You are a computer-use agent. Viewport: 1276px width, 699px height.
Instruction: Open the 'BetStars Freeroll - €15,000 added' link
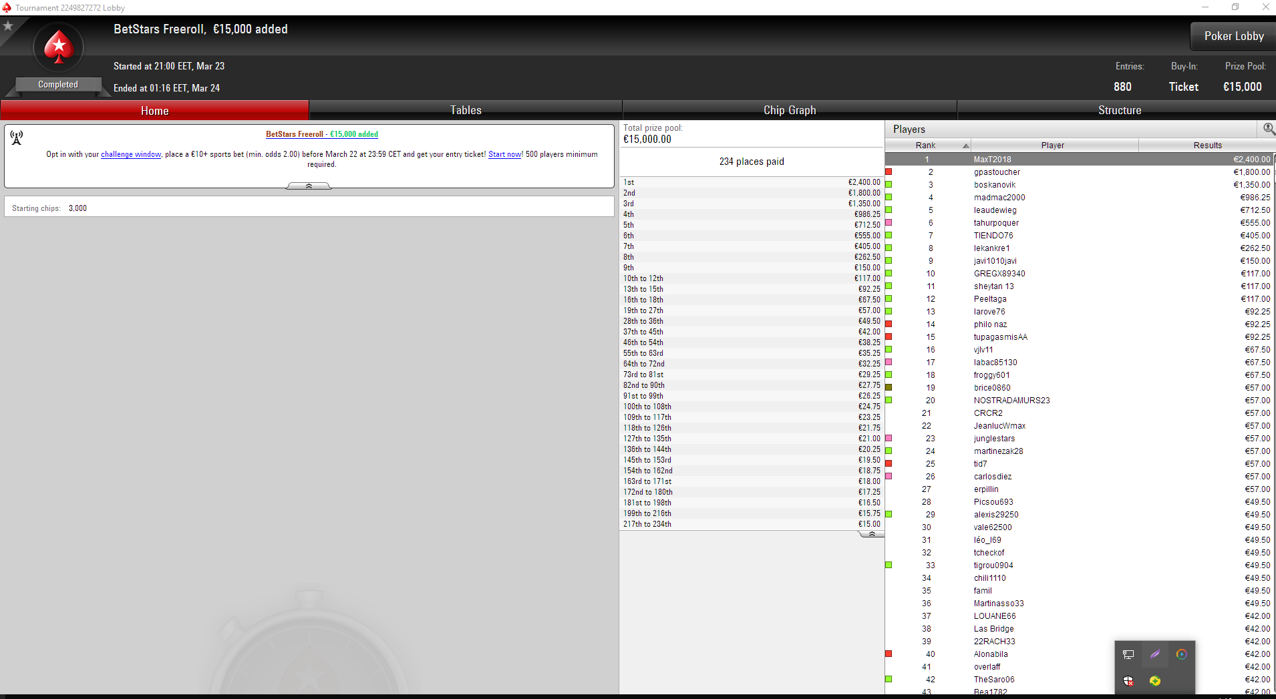[322, 134]
